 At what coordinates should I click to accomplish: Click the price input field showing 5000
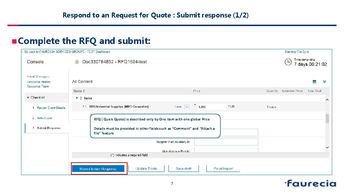point(212,107)
